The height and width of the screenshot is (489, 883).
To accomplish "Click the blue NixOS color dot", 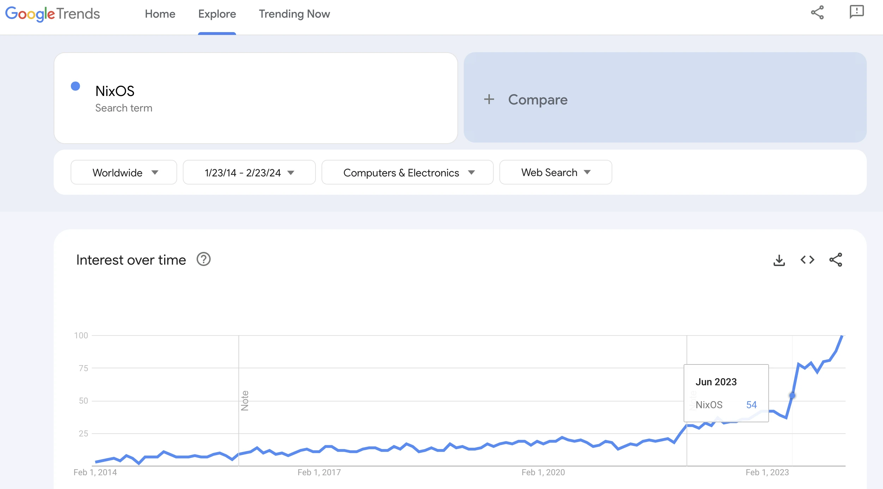I will (x=75, y=86).
